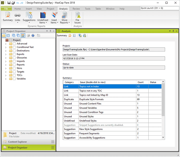Expand the Variables folder node
Screen dimensions: 180x157
pyautogui.click(x=6, y=79)
